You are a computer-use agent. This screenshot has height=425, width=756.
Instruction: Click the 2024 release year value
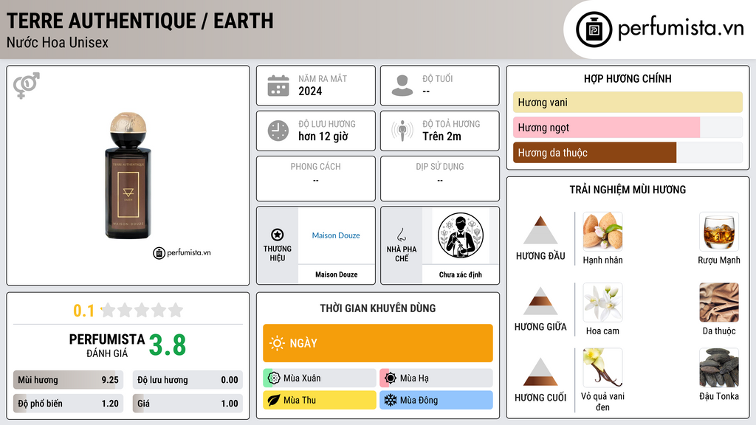[310, 91]
